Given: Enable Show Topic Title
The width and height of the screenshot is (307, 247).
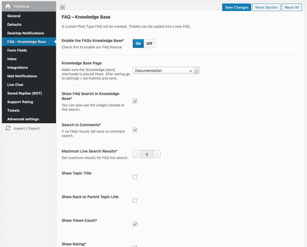Looking at the screenshot, I should [x=135, y=177].
